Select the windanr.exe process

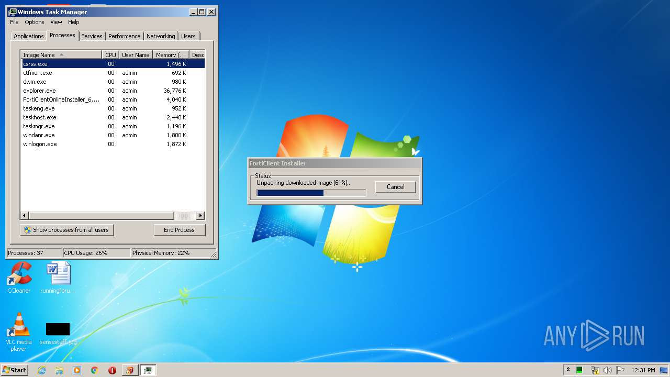(x=113, y=135)
